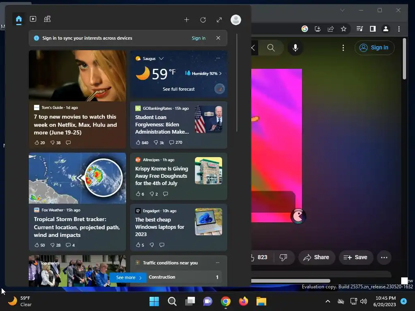Comment on the Engadget laptops story
The height and width of the screenshot is (311, 415).
point(162,245)
